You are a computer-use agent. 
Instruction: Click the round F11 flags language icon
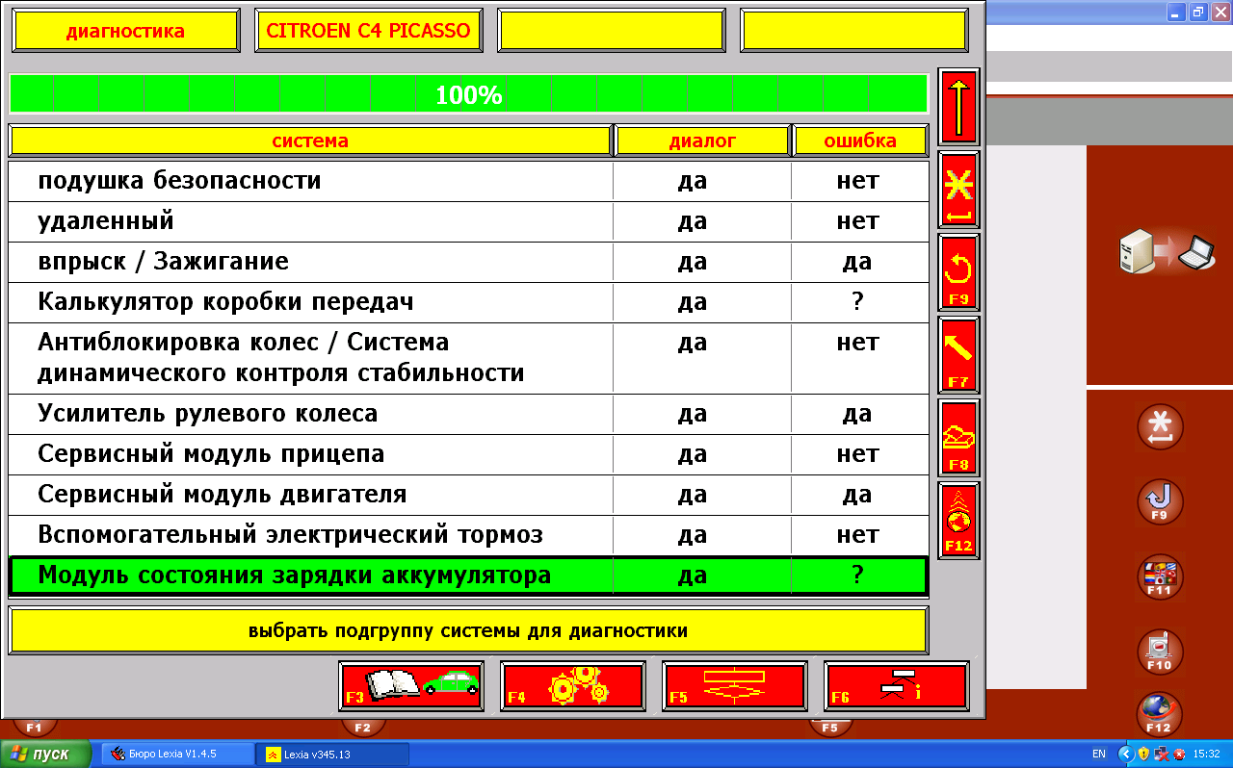(1160, 576)
